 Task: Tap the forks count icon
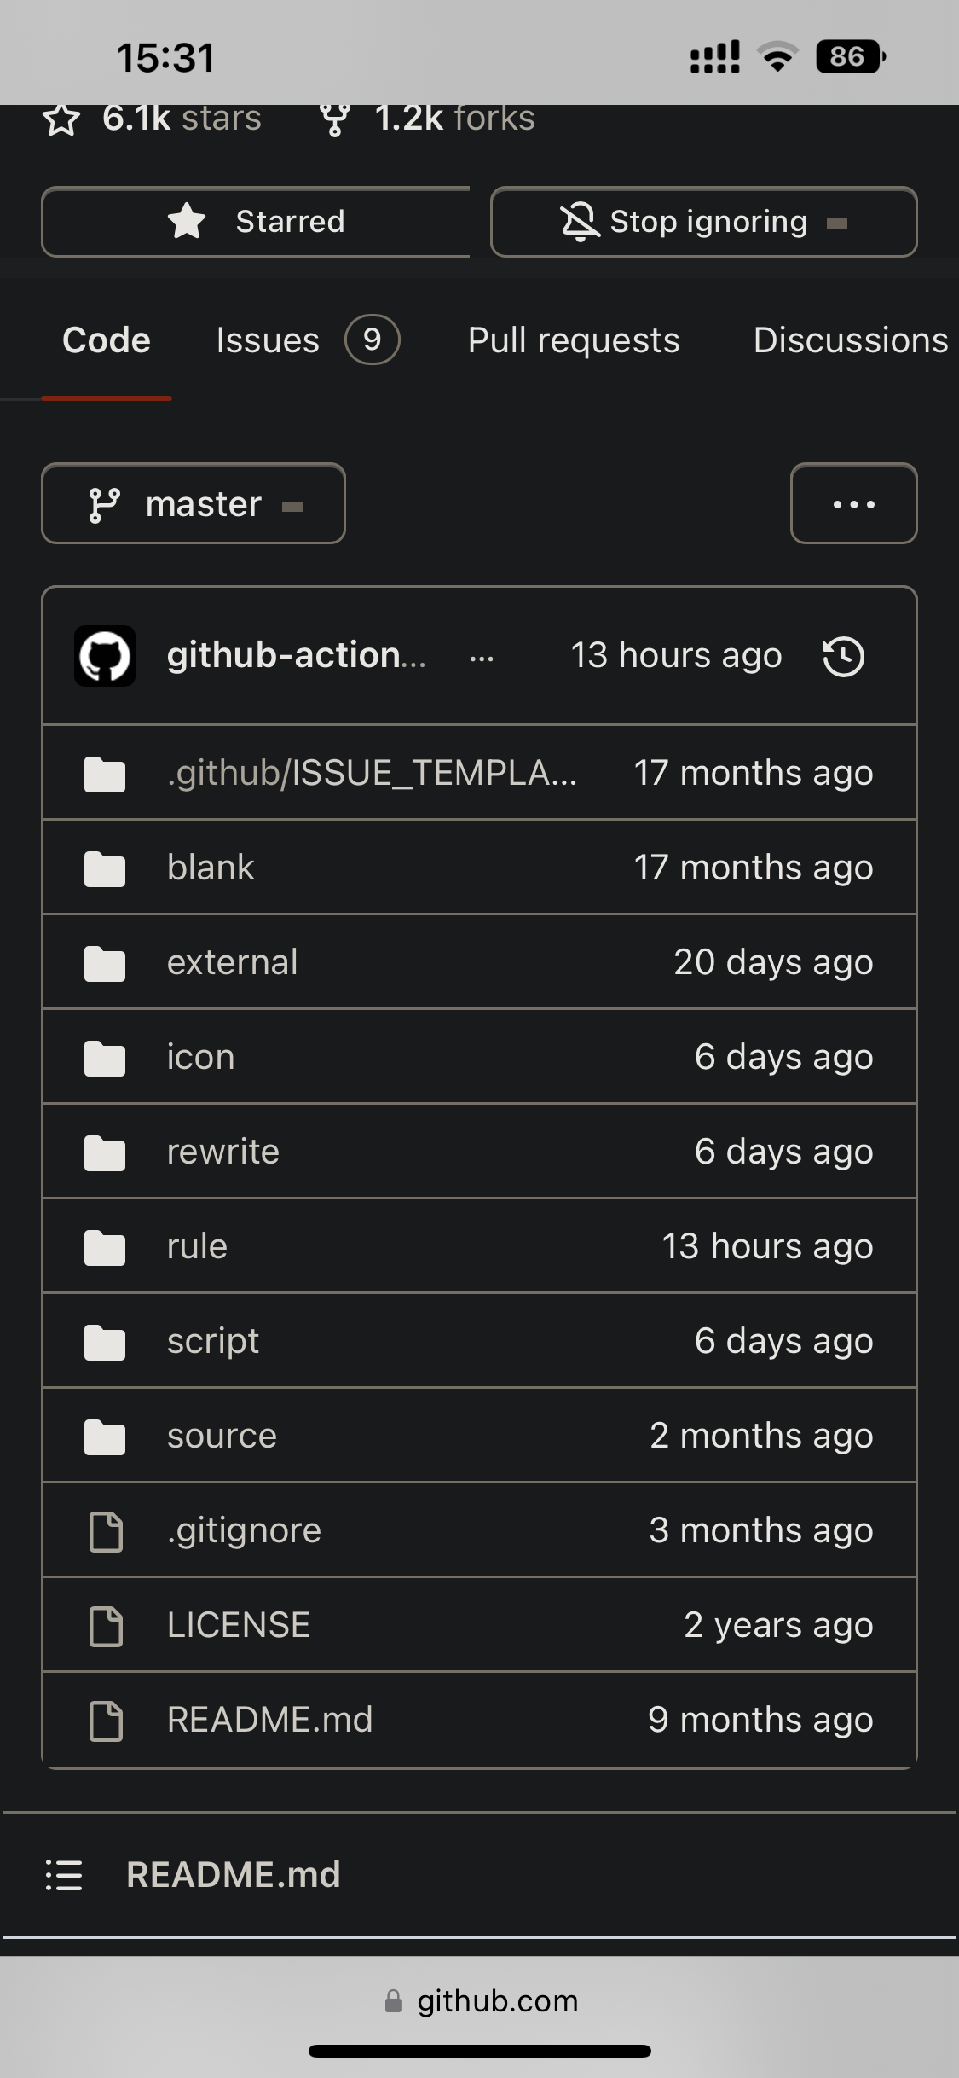point(335,119)
